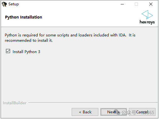Click the "hex-rays" wordmark text
The width and height of the screenshot is (159, 119).
click(x=147, y=22)
